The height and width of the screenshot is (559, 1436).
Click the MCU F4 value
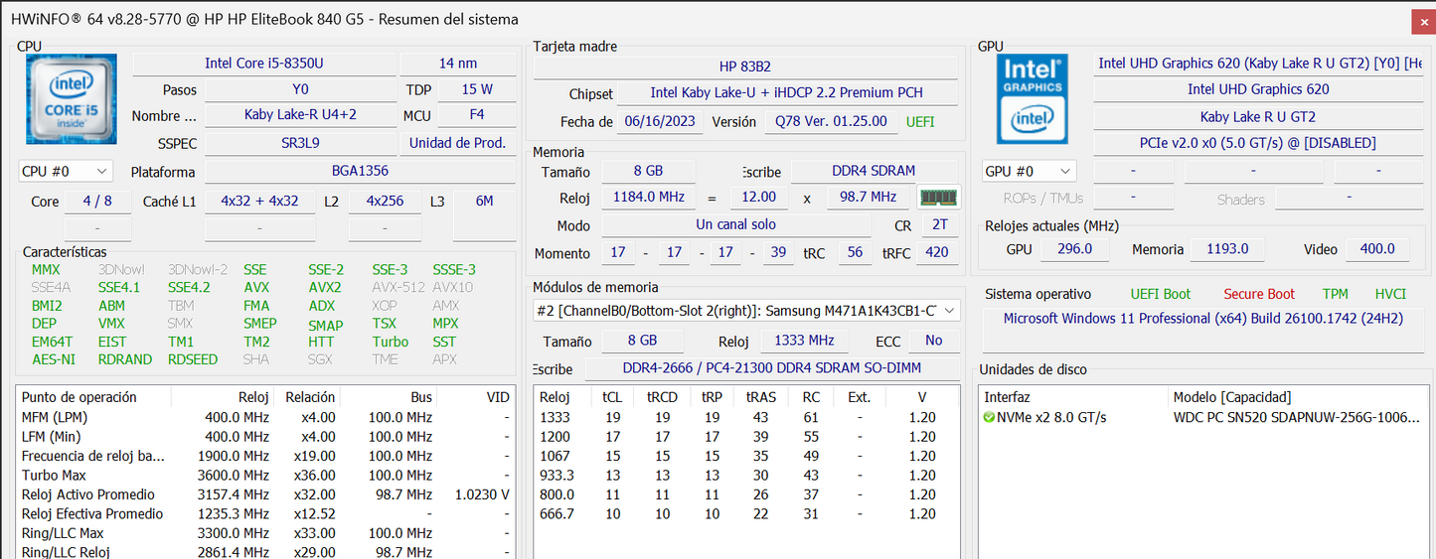click(477, 115)
